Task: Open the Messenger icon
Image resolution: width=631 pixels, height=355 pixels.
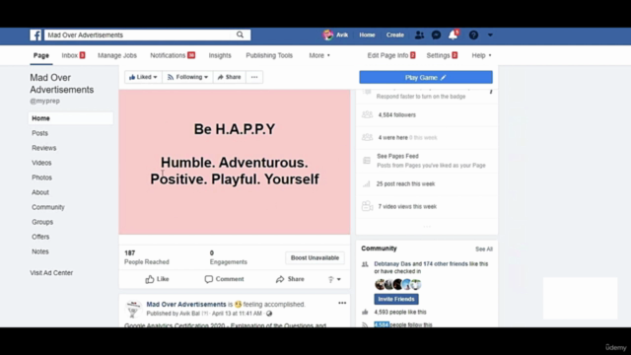Action: [x=436, y=35]
